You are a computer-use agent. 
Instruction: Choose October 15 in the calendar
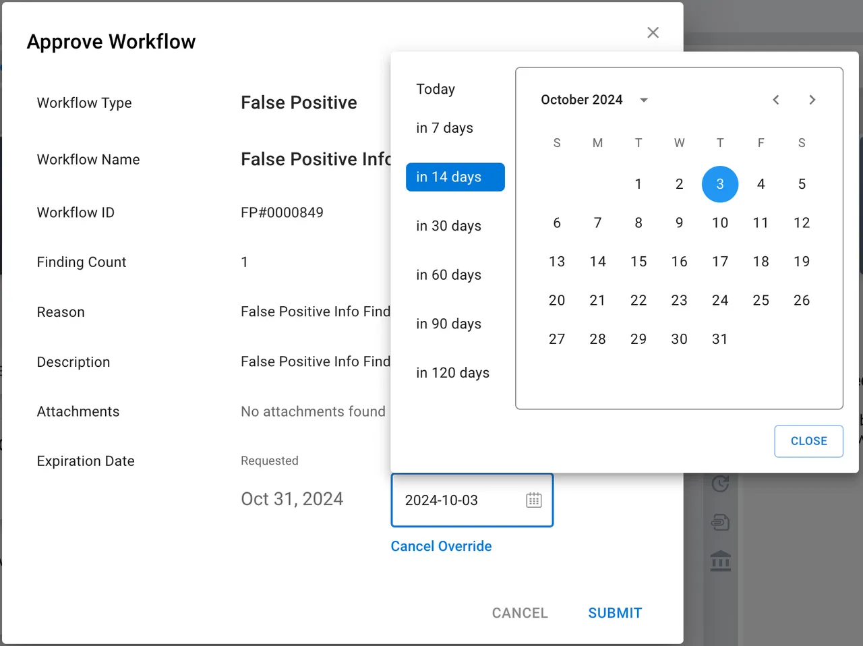click(638, 262)
